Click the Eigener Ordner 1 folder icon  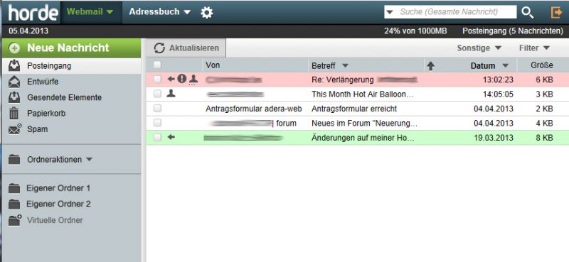[14, 188]
